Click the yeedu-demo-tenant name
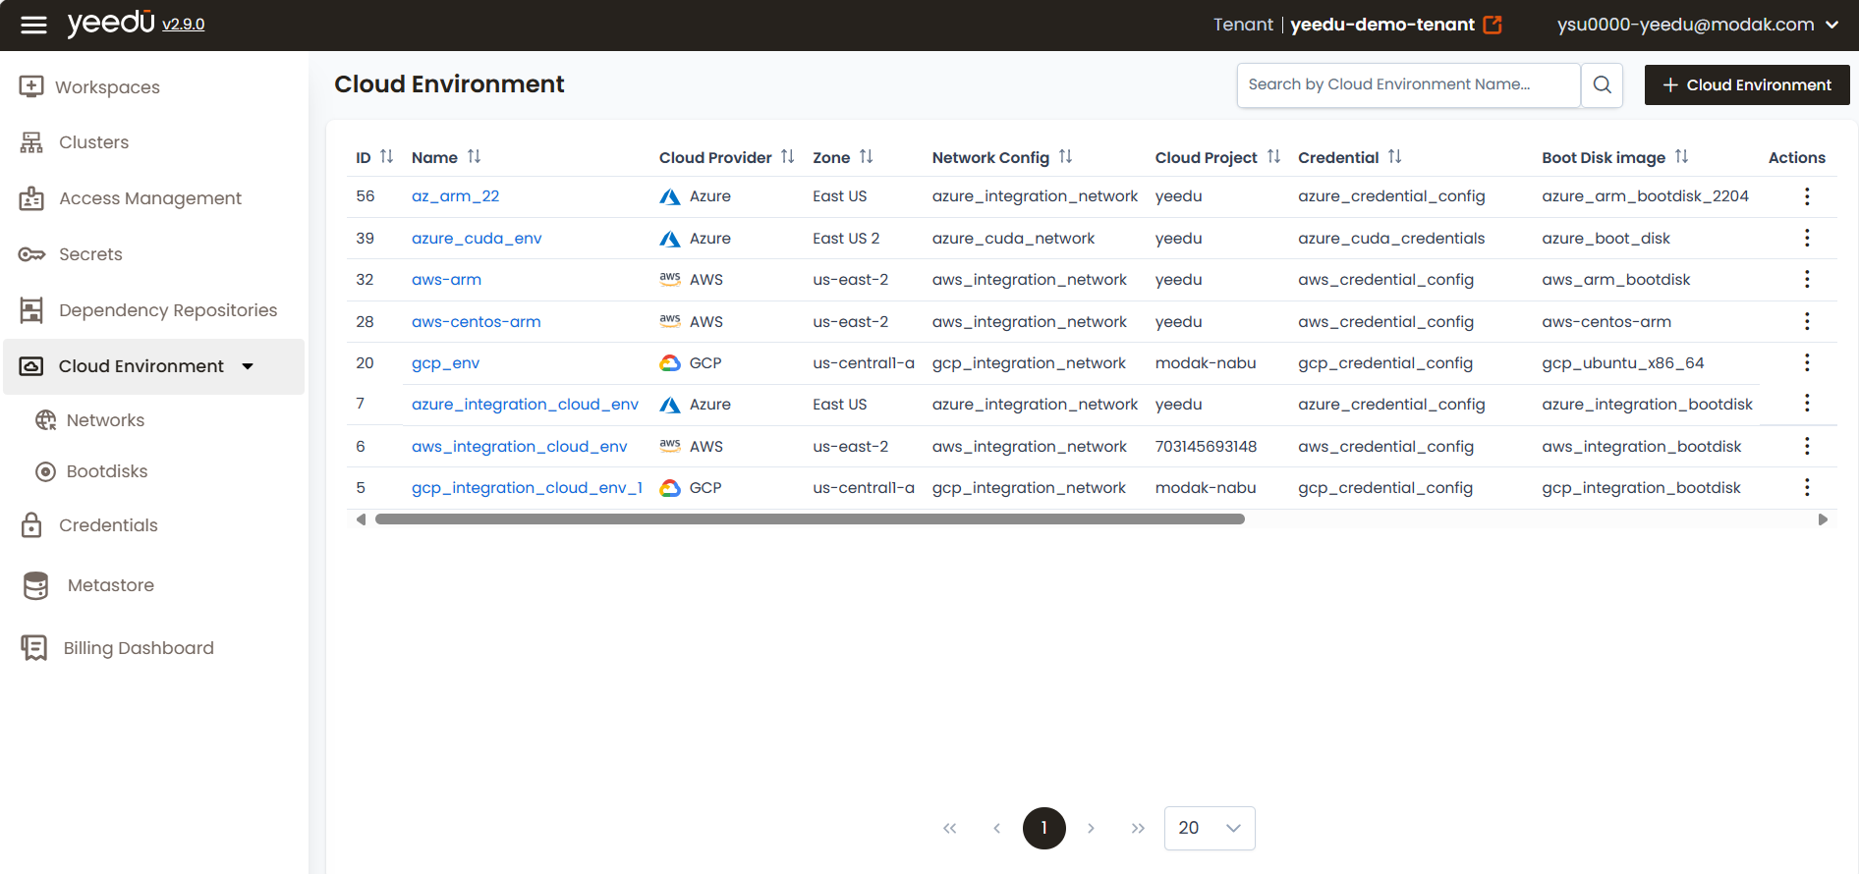The image size is (1859, 874). [x=1381, y=25]
